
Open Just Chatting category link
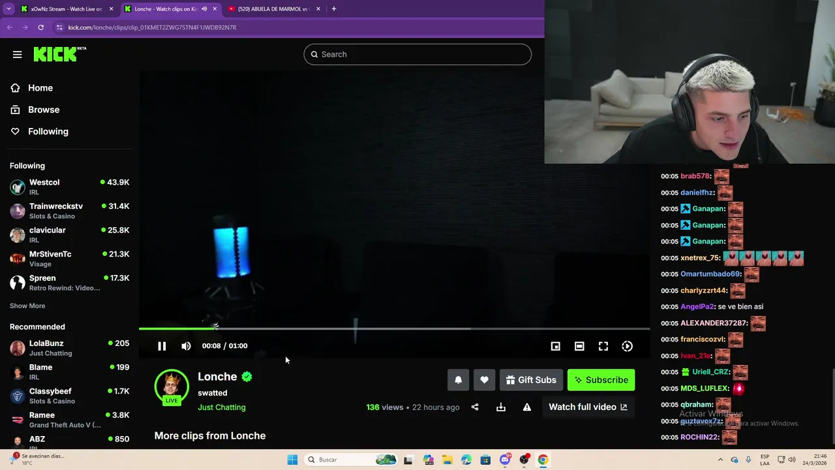tap(222, 407)
